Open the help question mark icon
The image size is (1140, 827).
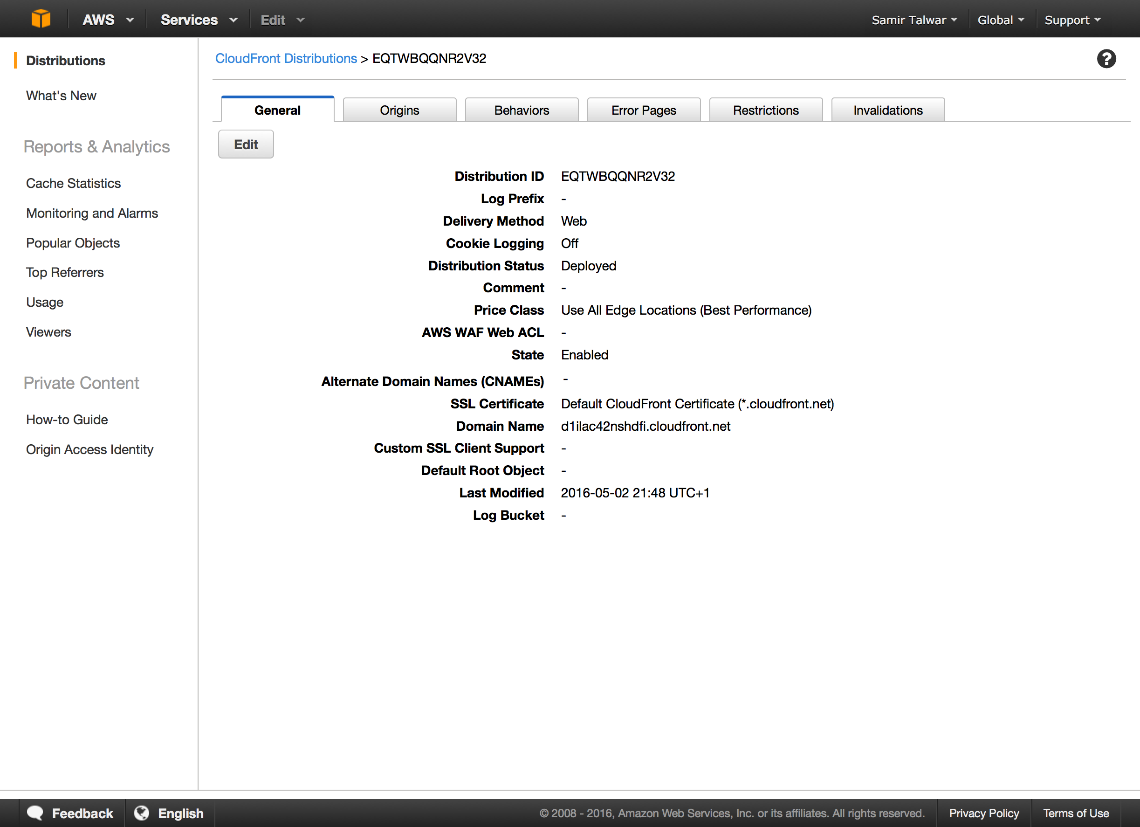pyautogui.click(x=1106, y=59)
